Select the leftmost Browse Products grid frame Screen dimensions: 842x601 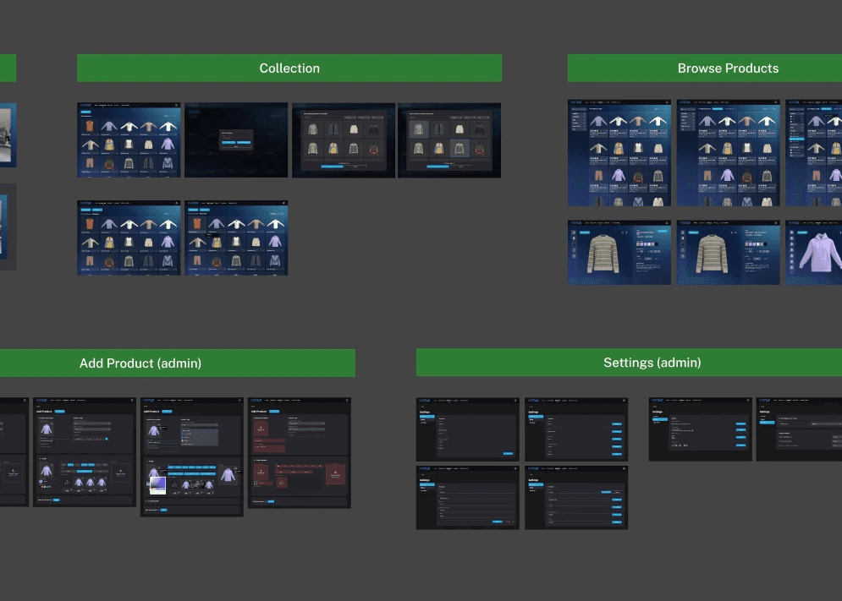coord(619,152)
